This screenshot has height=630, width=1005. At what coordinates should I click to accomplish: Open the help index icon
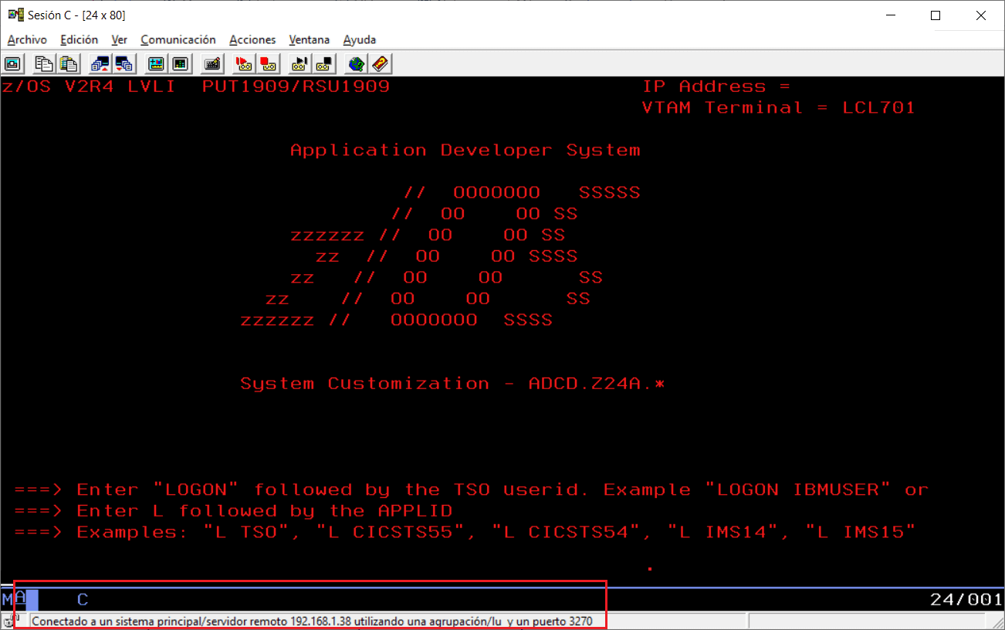point(381,63)
